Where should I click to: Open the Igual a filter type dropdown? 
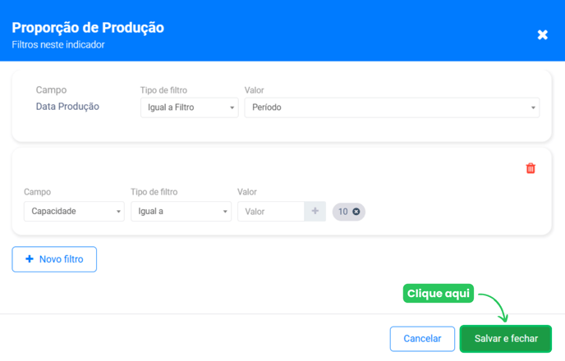[x=181, y=212]
